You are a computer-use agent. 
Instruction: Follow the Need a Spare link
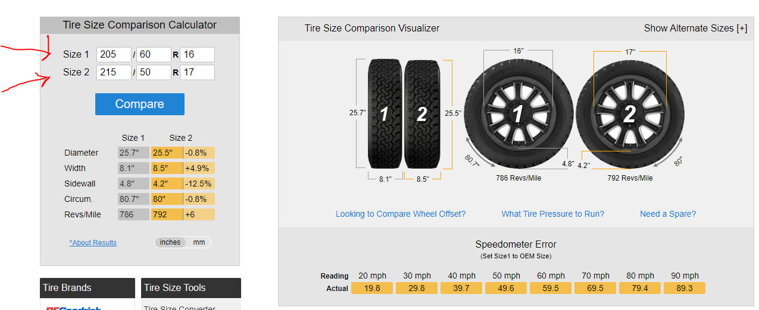667,214
